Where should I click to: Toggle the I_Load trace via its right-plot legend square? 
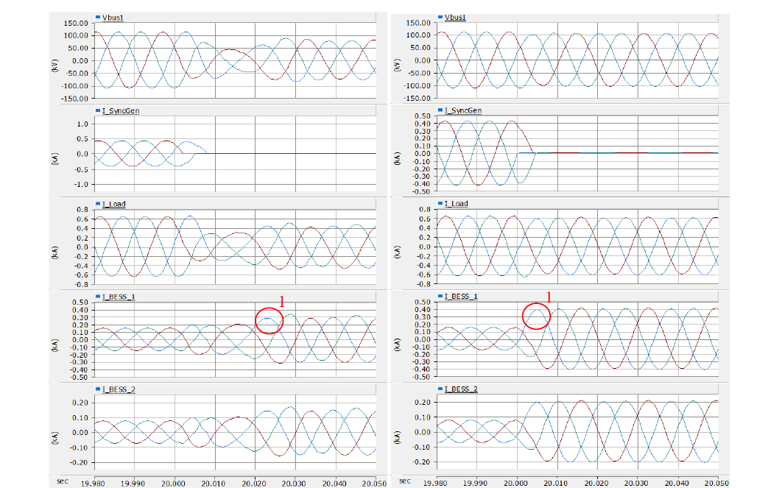pyautogui.click(x=440, y=204)
